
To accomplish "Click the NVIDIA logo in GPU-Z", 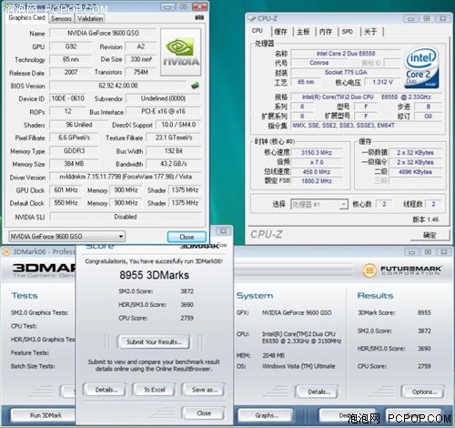I will (x=181, y=52).
